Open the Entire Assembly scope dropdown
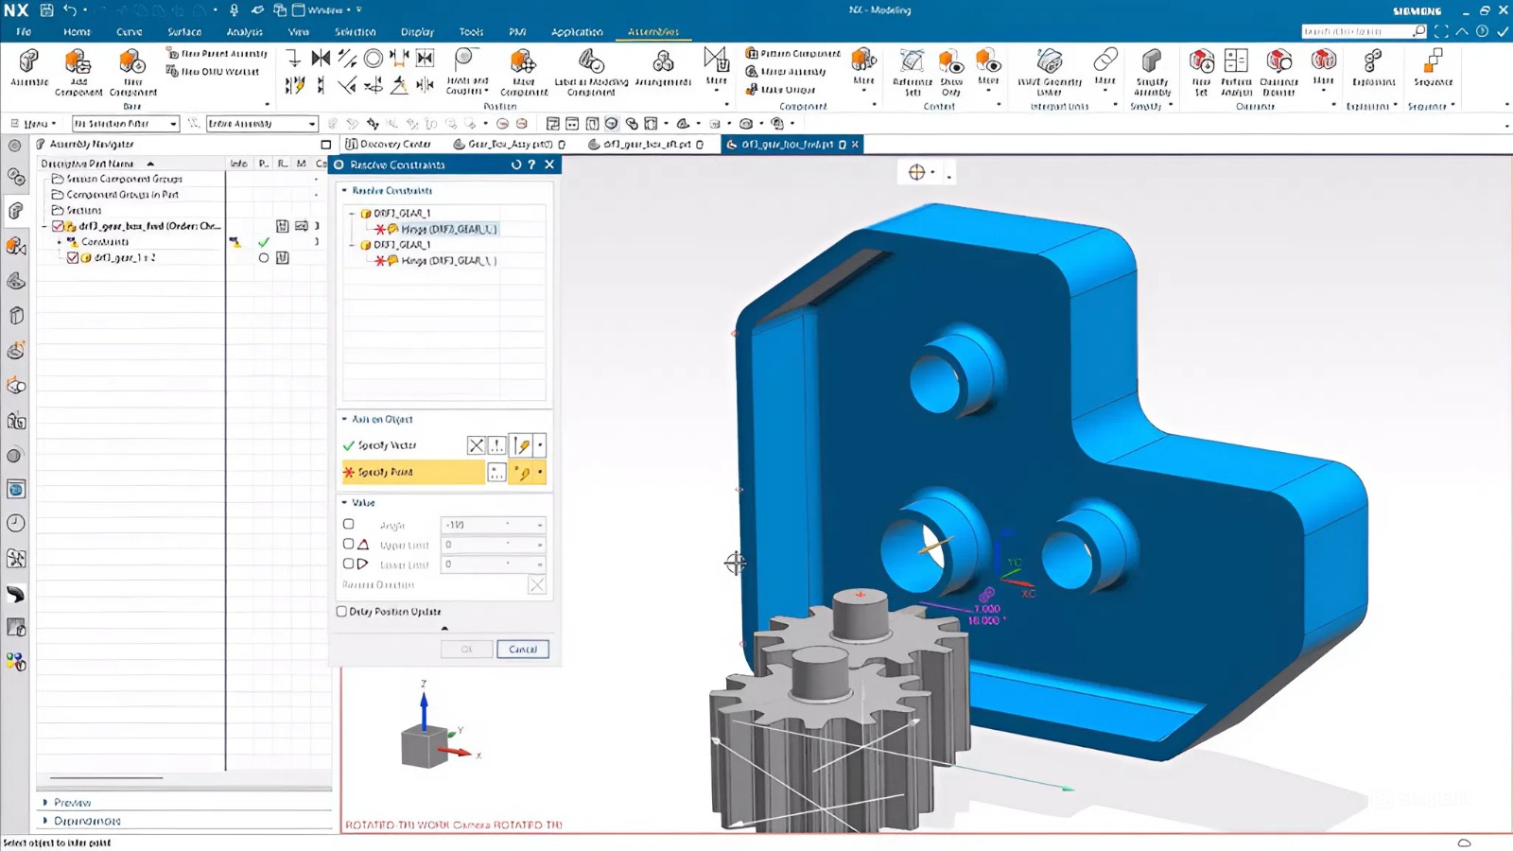 pyautogui.click(x=312, y=123)
